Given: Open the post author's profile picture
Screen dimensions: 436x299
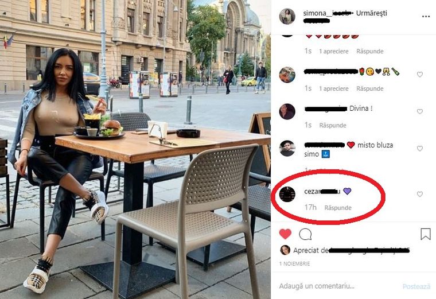Looking at the screenshot, I should click(287, 17).
